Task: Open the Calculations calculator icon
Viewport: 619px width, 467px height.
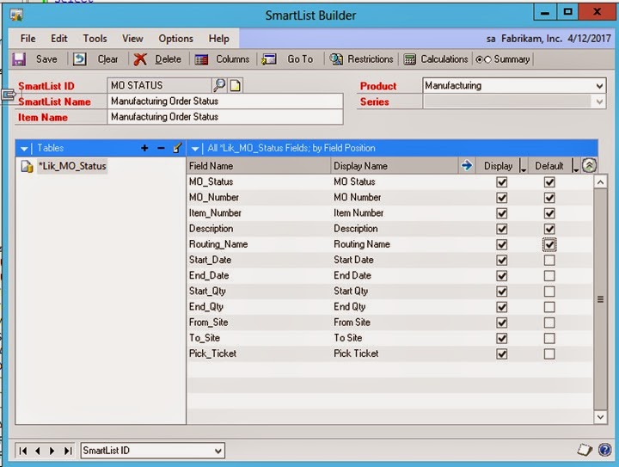Action: pos(409,59)
